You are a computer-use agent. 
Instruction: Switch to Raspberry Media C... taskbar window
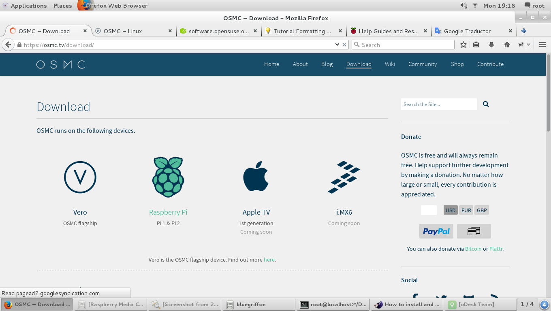[x=111, y=305]
